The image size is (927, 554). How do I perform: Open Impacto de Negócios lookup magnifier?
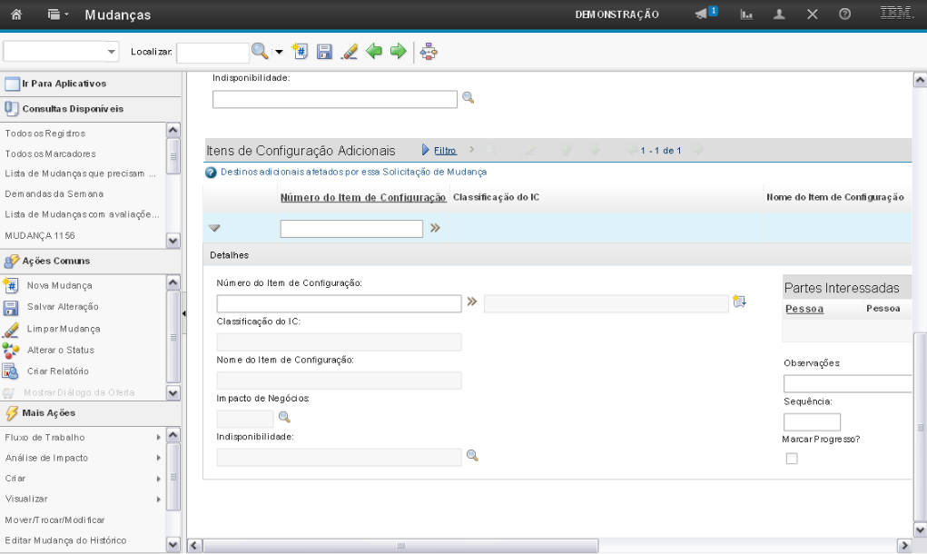pyautogui.click(x=283, y=417)
